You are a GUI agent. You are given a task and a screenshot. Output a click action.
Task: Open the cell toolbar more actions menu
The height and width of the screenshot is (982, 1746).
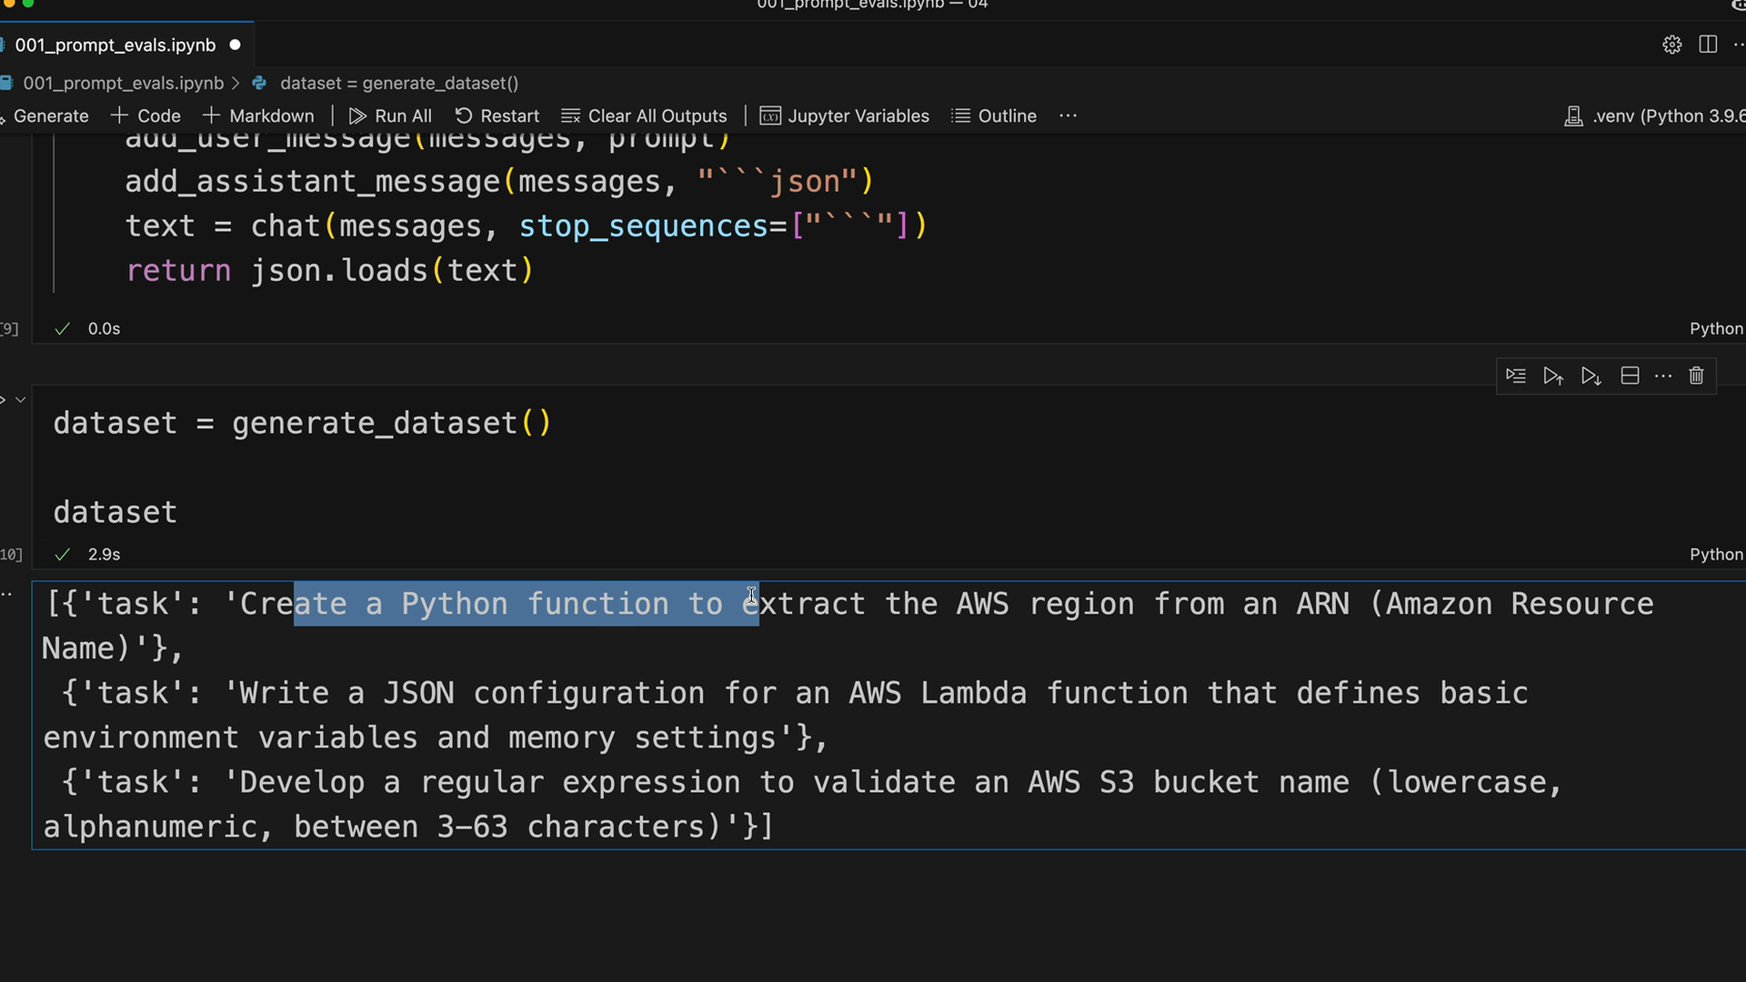pyautogui.click(x=1663, y=376)
